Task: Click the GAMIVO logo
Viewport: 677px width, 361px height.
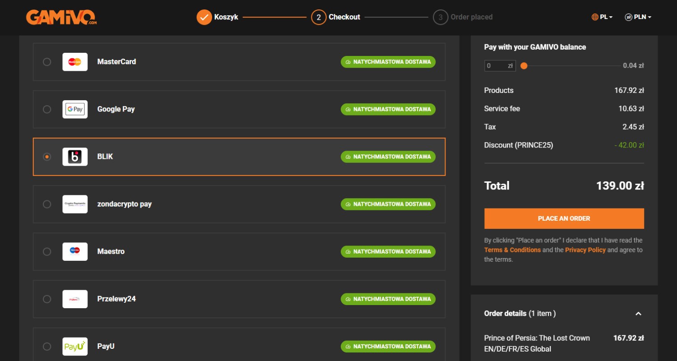Action: 61,17
